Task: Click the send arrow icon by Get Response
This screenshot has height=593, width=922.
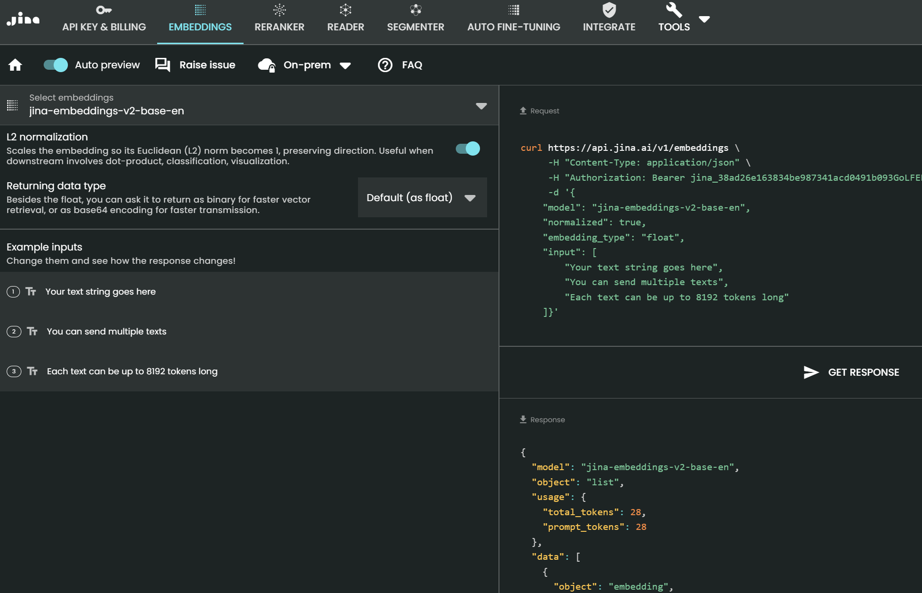Action: 811,372
